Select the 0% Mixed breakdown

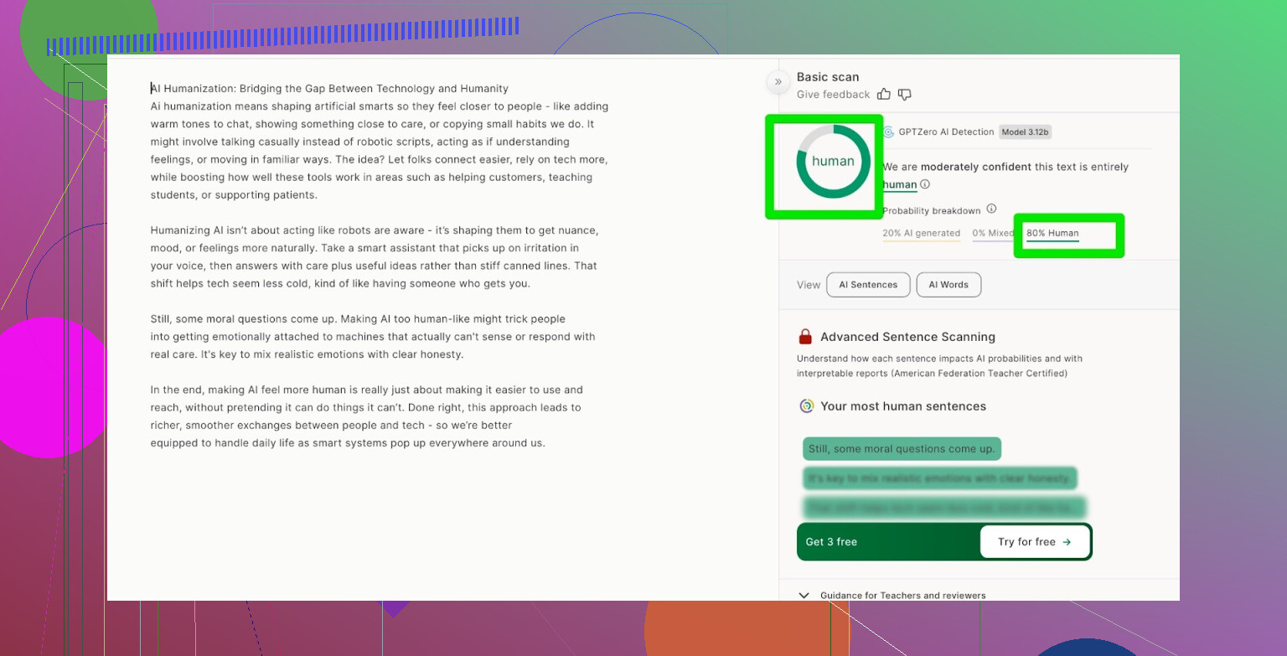pos(992,234)
